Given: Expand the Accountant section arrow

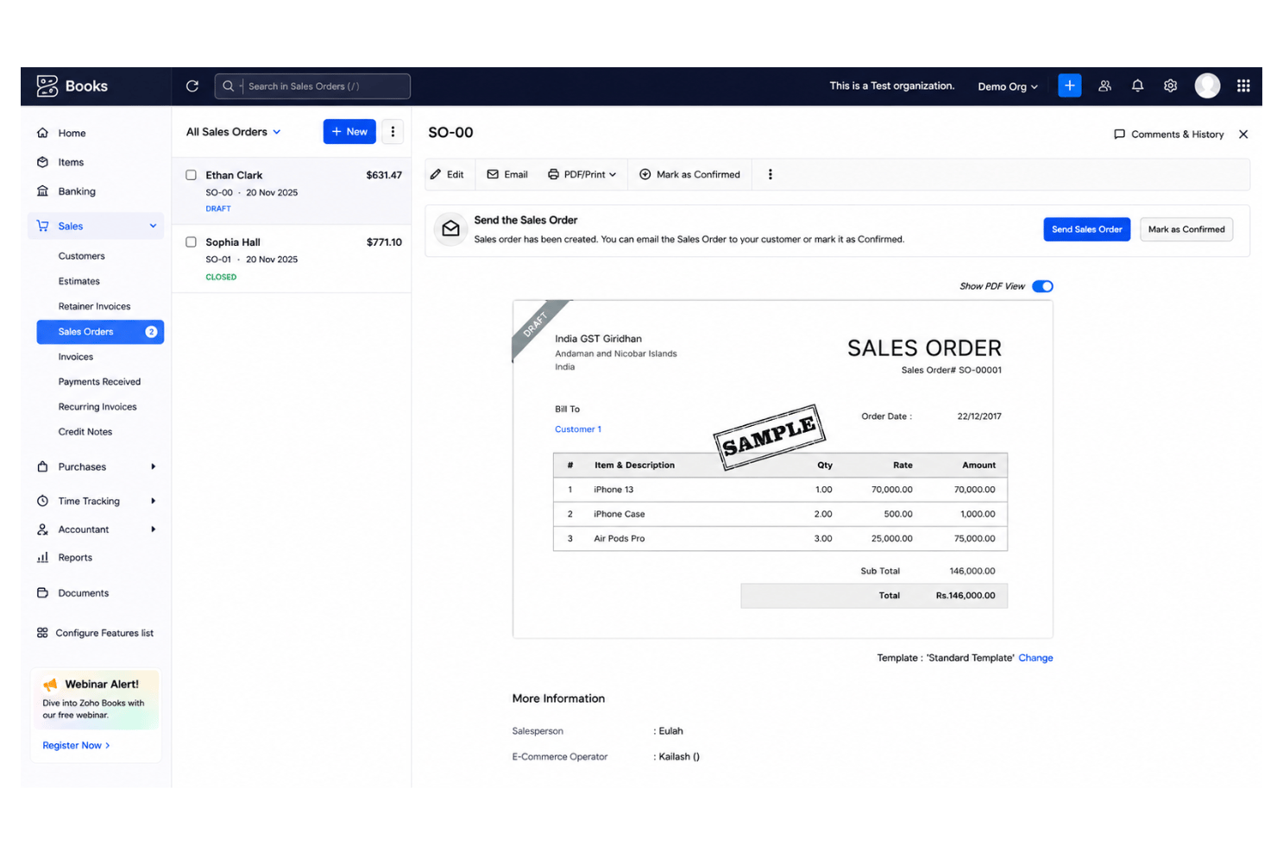Looking at the screenshot, I should (x=153, y=529).
